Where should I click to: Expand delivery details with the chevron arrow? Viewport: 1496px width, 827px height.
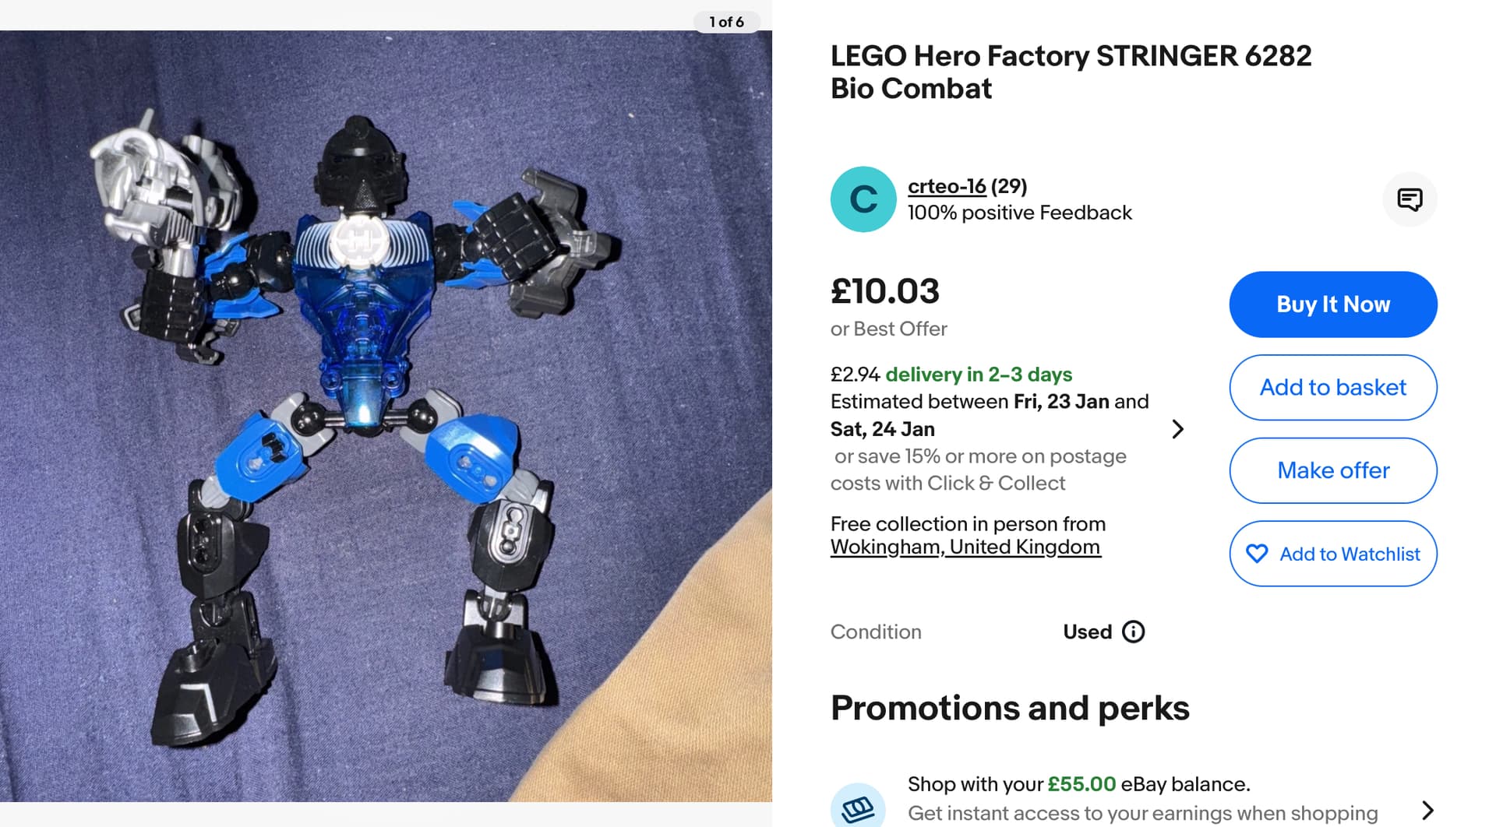click(1177, 429)
